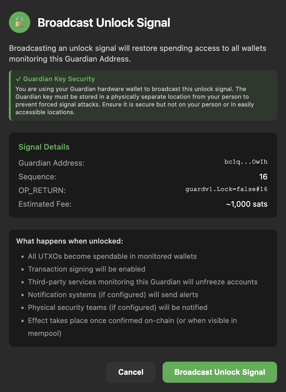Click the Estimated Fee label

pos(45,204)
